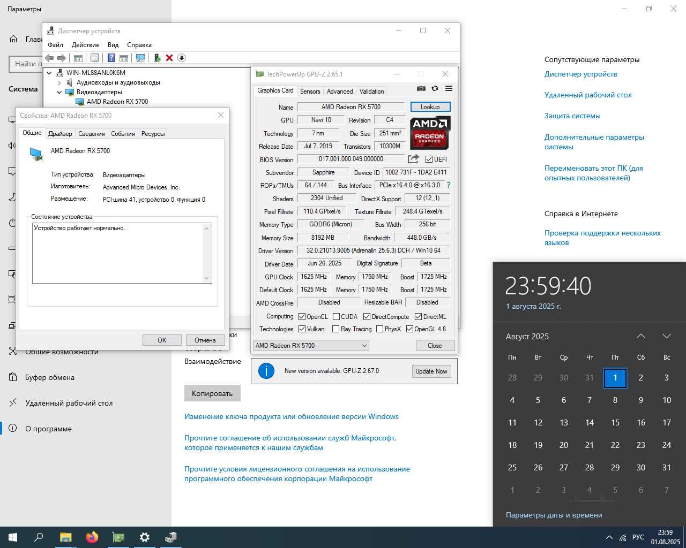
Task: Toggle the Ray Tracing checkbox
Action: [335, 329]
